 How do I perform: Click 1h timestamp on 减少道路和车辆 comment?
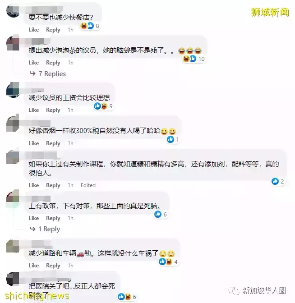(x=70, y=266)
